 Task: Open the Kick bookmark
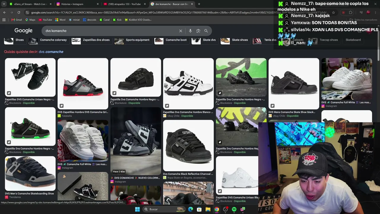[117, 20]
